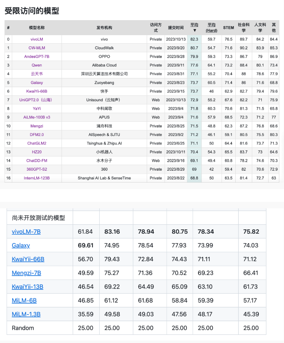Select the 75.82 score in vivoLM-7B row
Viewport: 284px width, 343px height.
coord(251,232)
